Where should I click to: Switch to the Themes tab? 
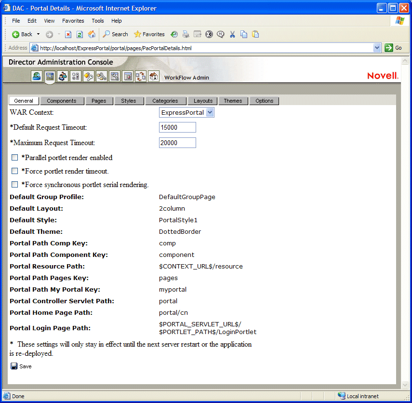[x=233, y=101]
